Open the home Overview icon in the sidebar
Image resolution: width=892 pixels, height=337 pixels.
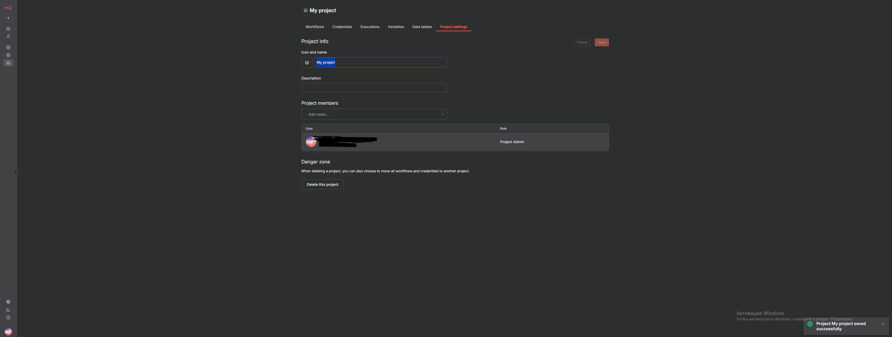point(8,28)
